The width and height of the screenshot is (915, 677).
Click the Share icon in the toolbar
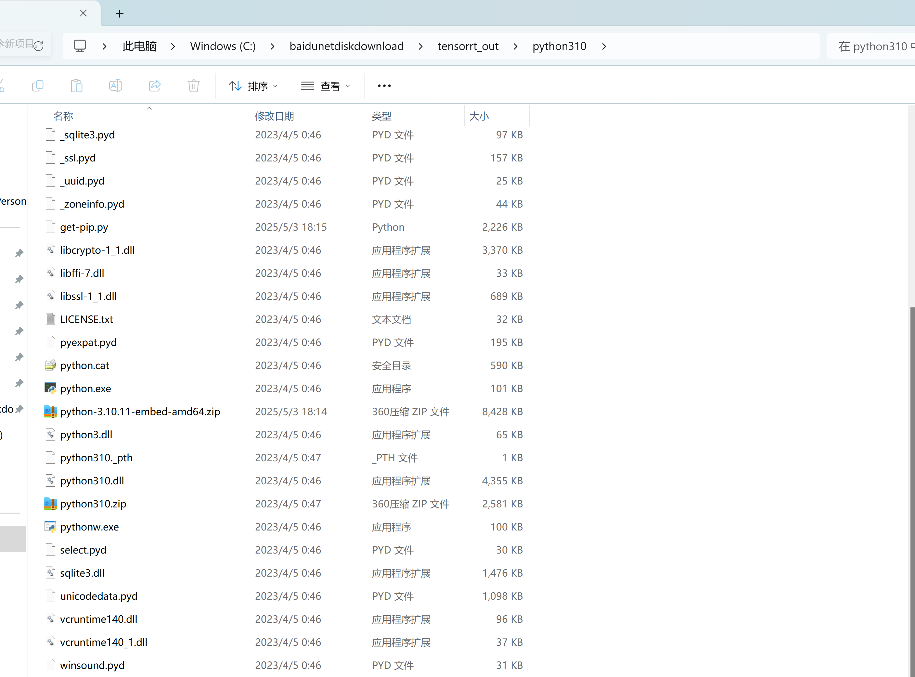[x=155, y=86]
